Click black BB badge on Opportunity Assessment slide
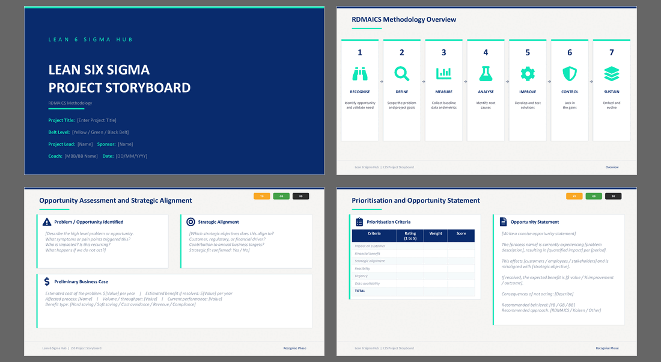This screenshot has height=362, width=661. (300, 196)
